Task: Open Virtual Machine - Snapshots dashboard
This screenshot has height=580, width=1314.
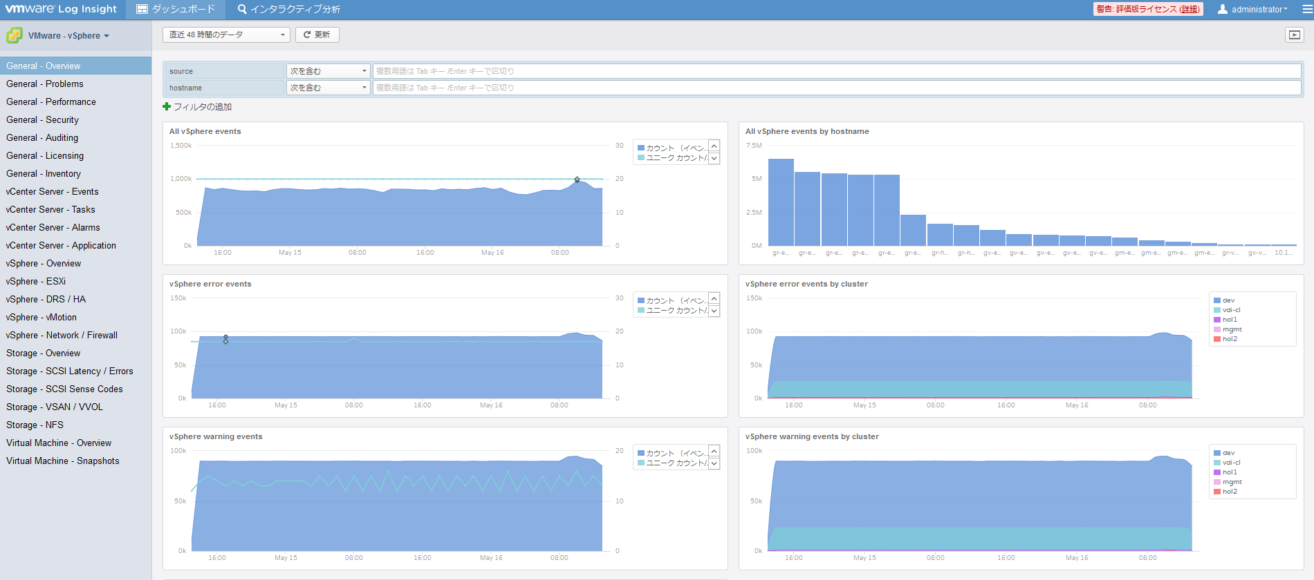Action: 76,461
